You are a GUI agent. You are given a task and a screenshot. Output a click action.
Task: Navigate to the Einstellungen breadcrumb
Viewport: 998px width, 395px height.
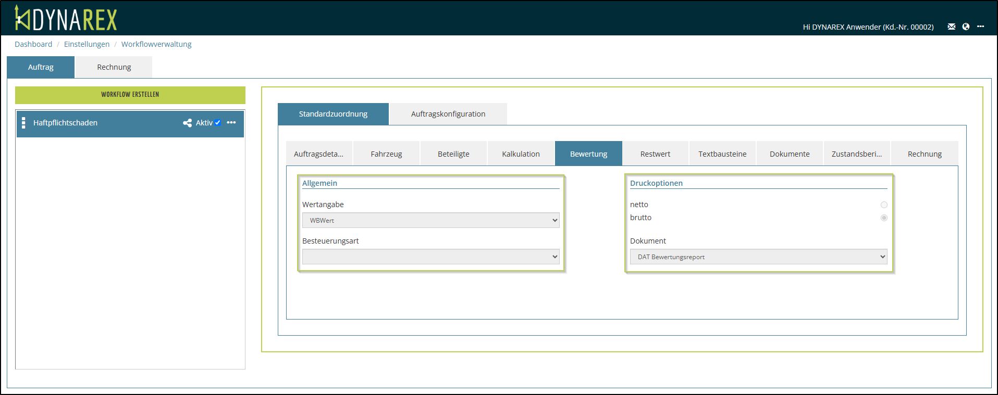(87, 44)
